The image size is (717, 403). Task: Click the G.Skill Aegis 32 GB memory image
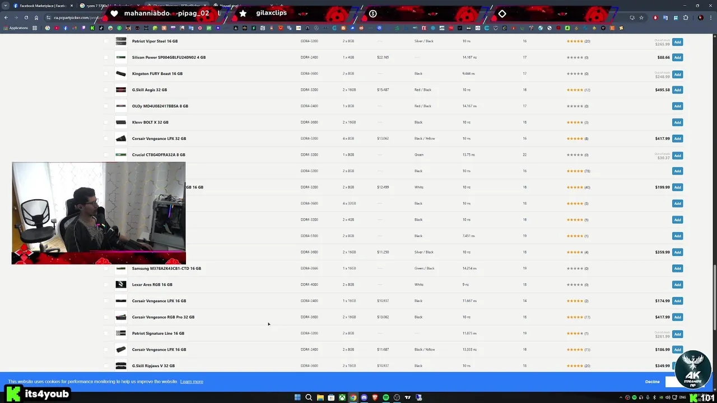[121, 90]
